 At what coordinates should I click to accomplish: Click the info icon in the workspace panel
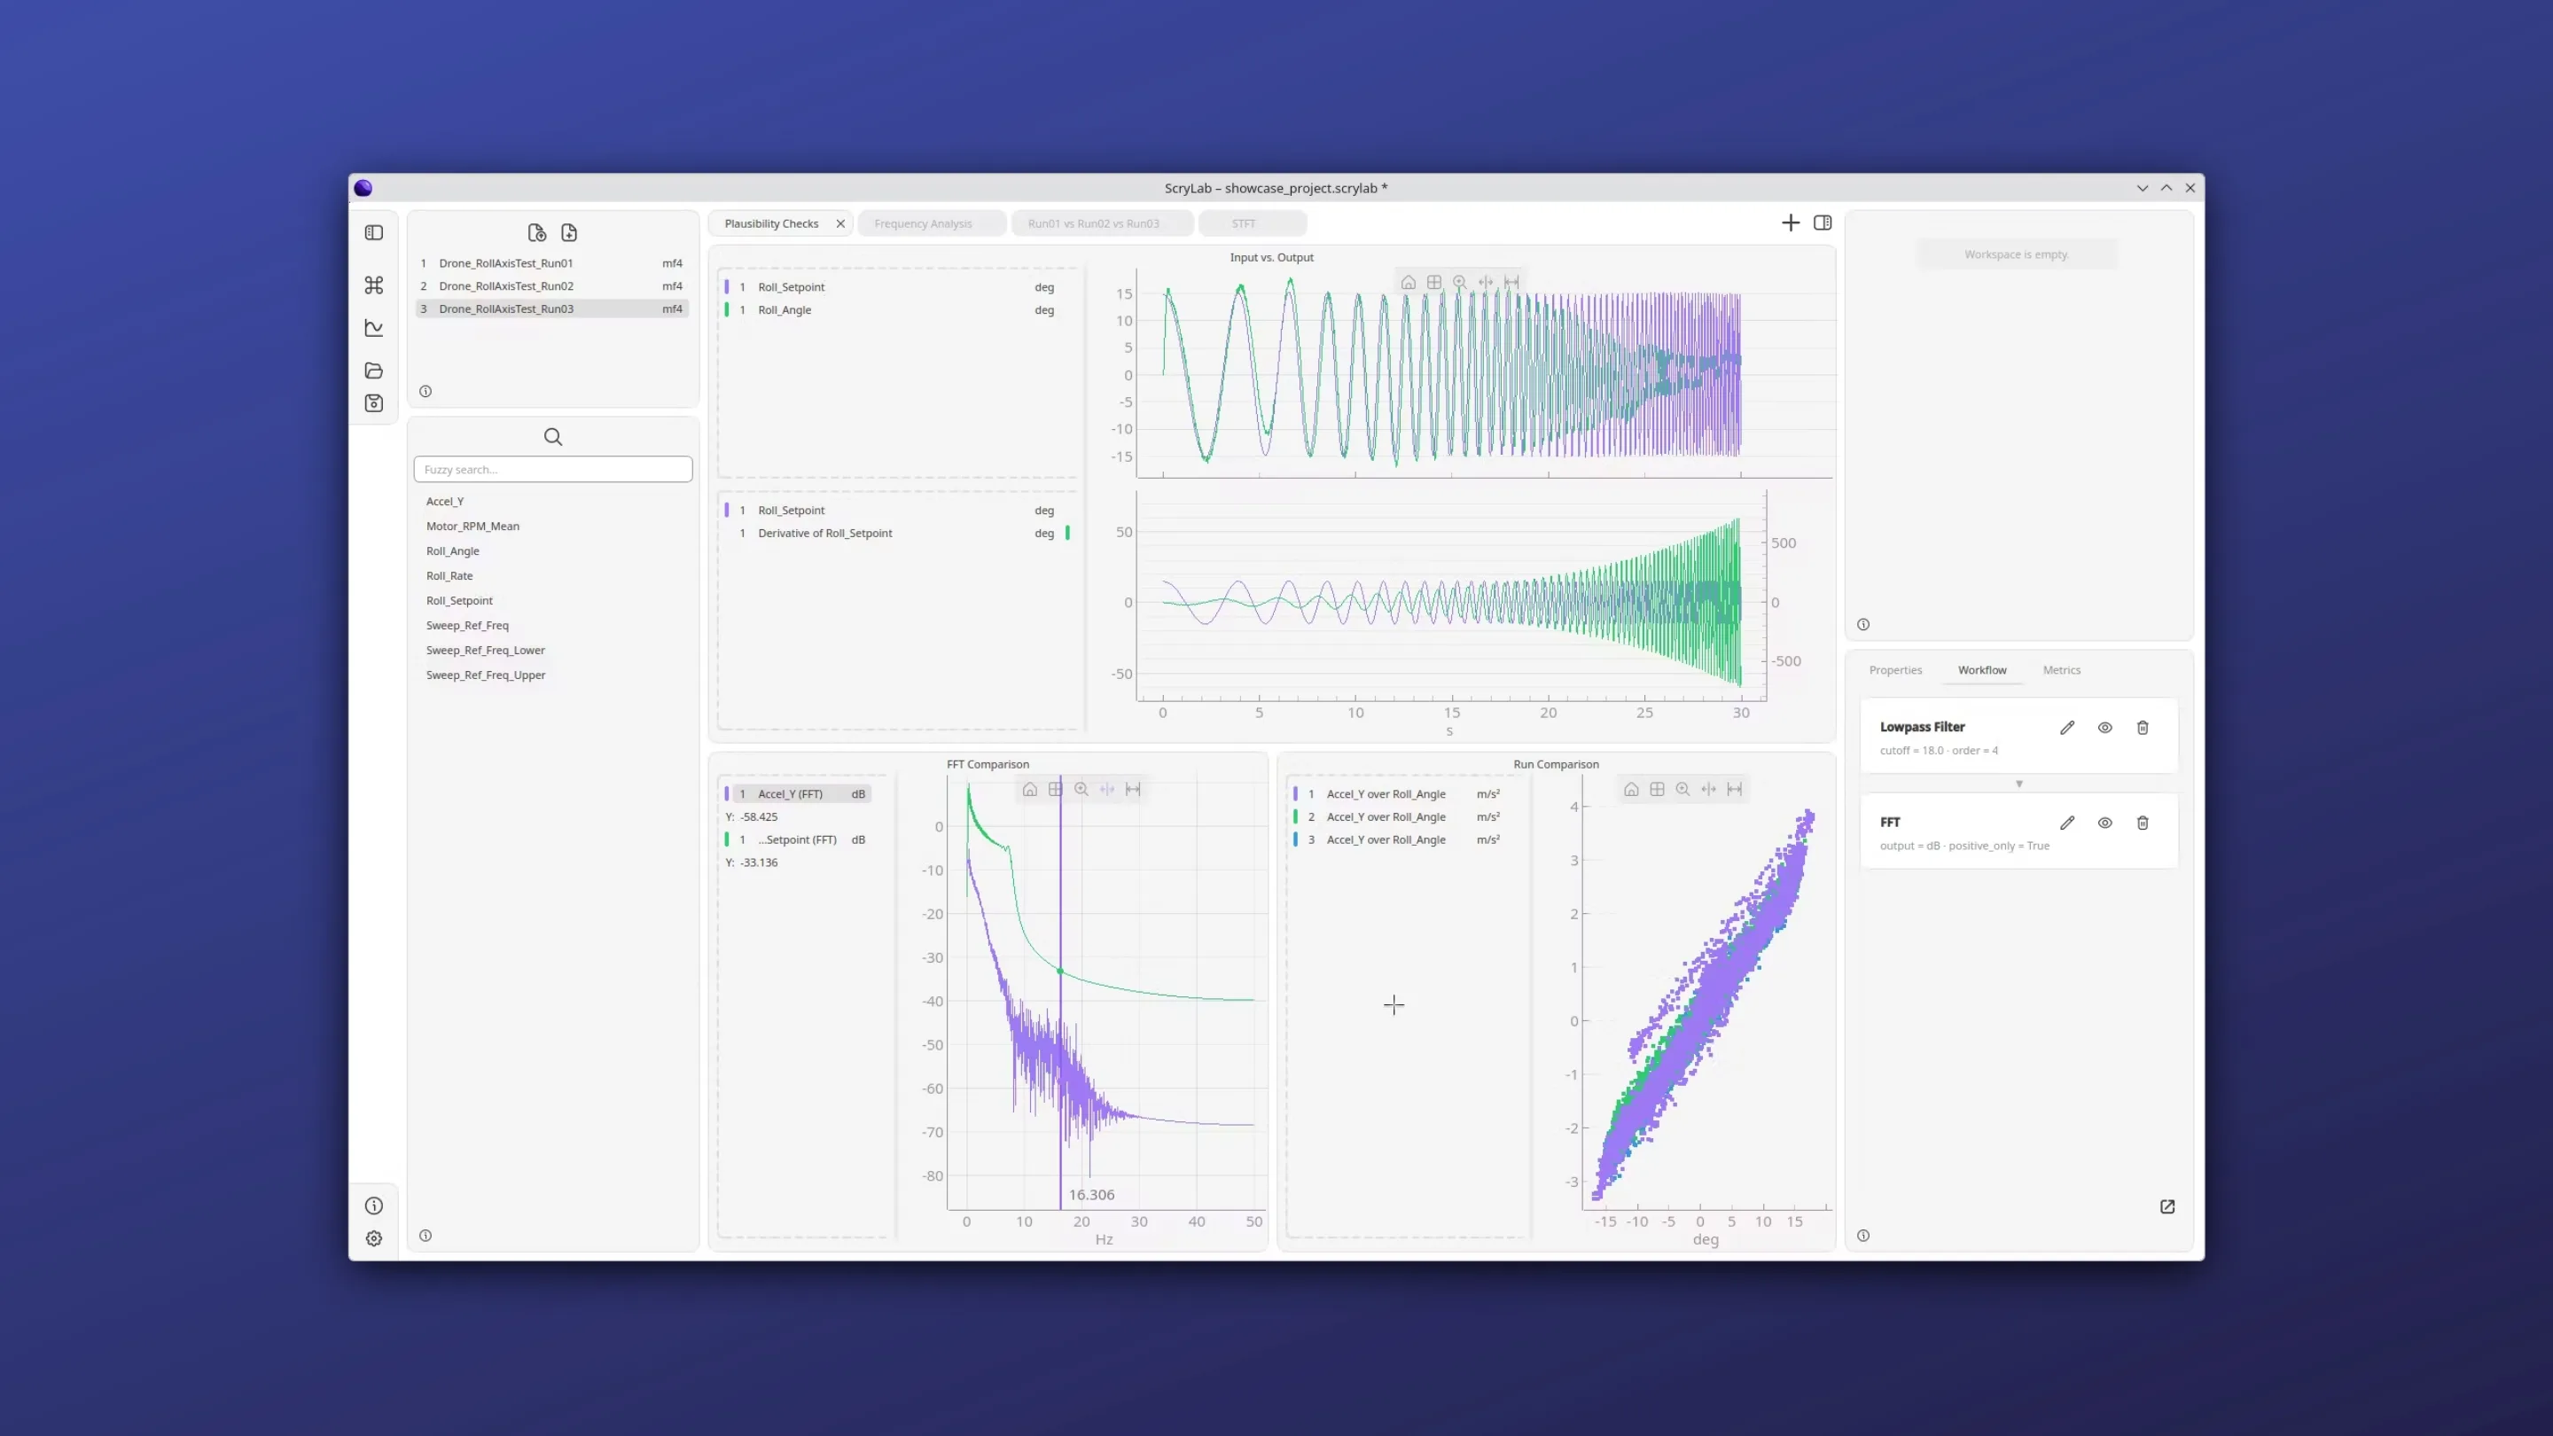pyautogui.click(x=1863, y=624)
